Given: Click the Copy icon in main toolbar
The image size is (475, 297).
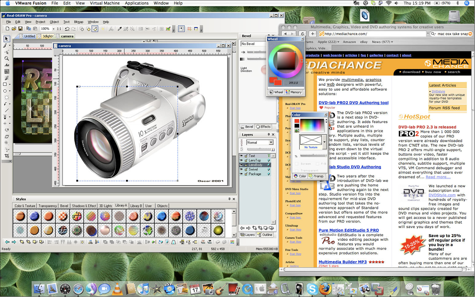Looking at the screenshot, I should pyautogui.click(x=29, y=29).
